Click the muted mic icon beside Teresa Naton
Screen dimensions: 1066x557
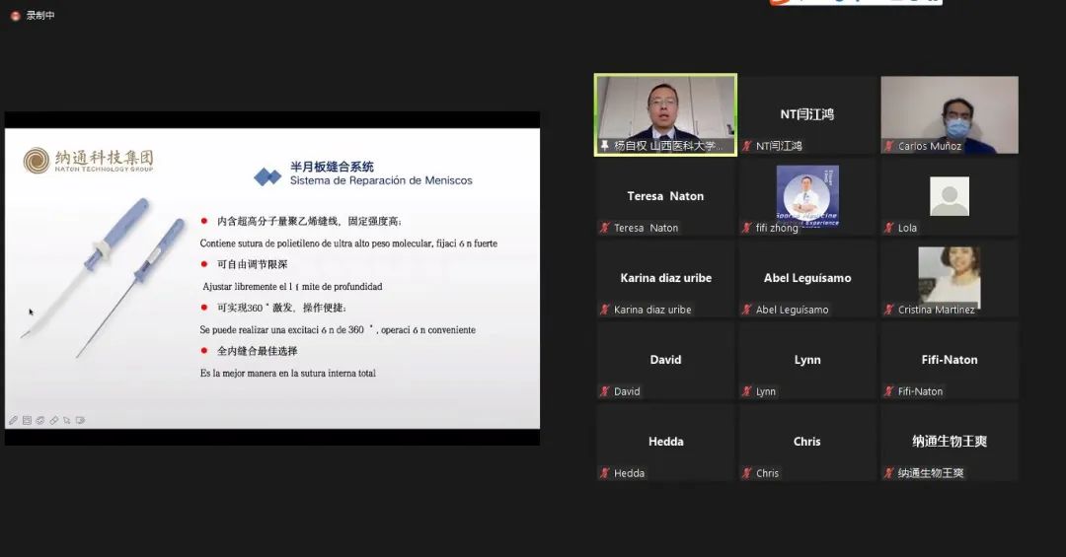(604, 228)
